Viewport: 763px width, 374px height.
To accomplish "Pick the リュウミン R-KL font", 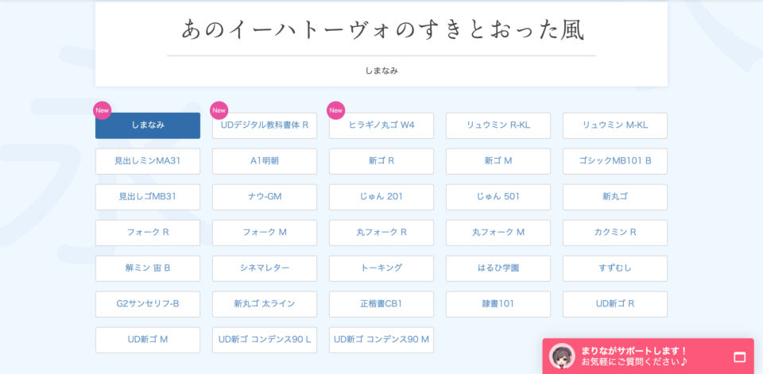I will pyautogui.click(x=498, y=125).
